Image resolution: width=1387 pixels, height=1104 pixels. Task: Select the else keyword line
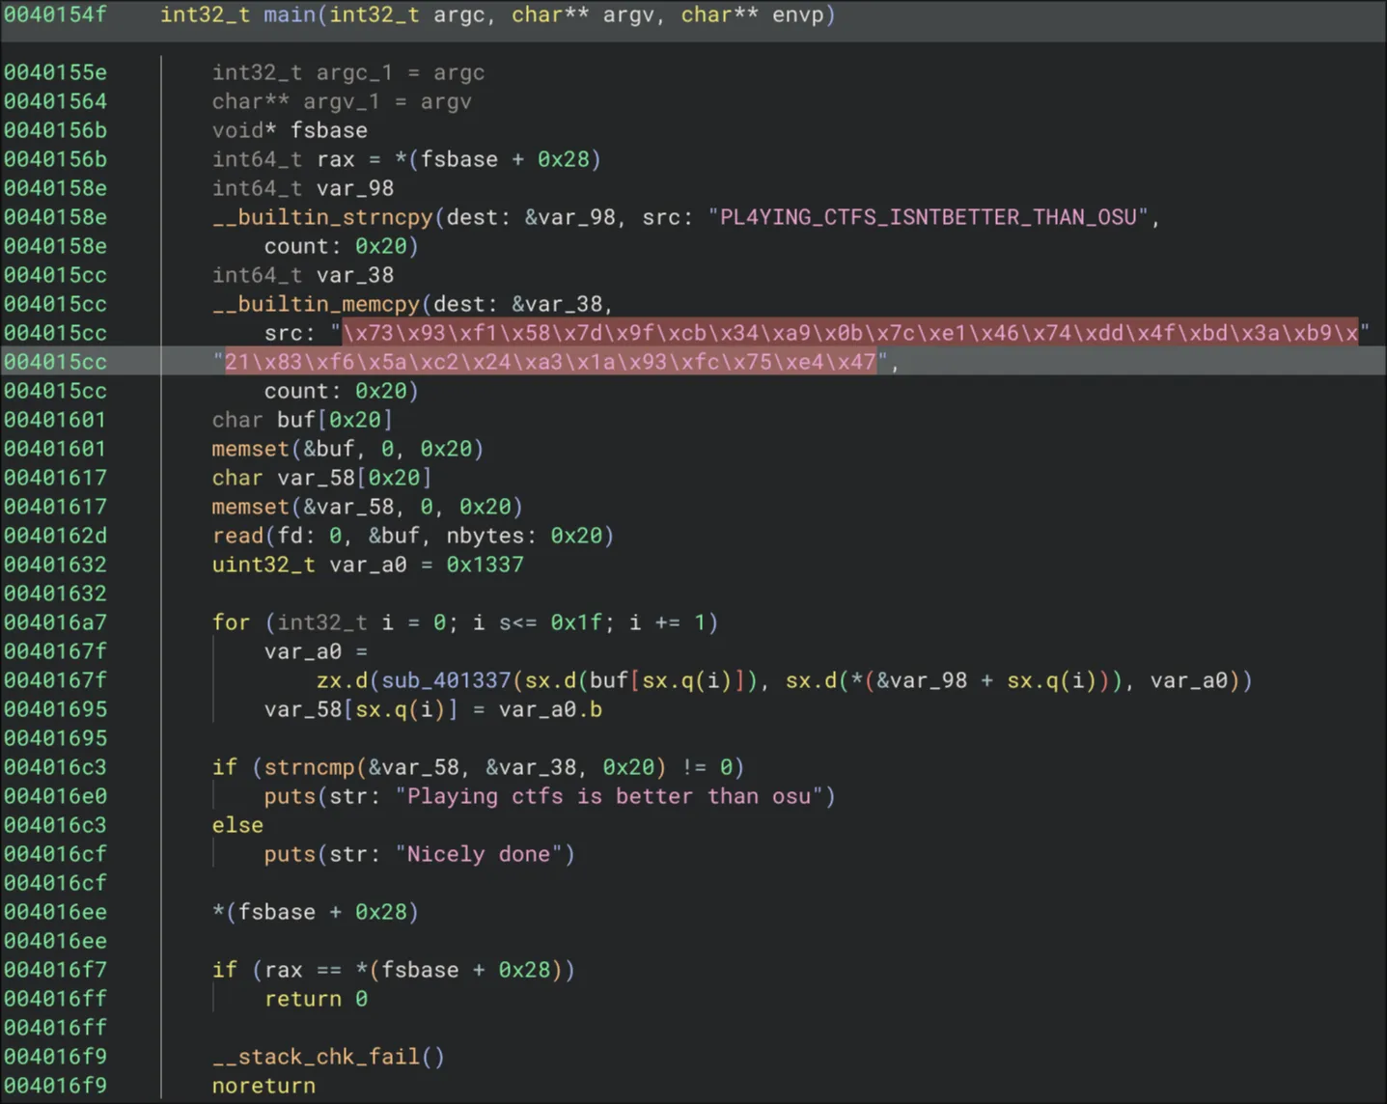click(237, 825)
